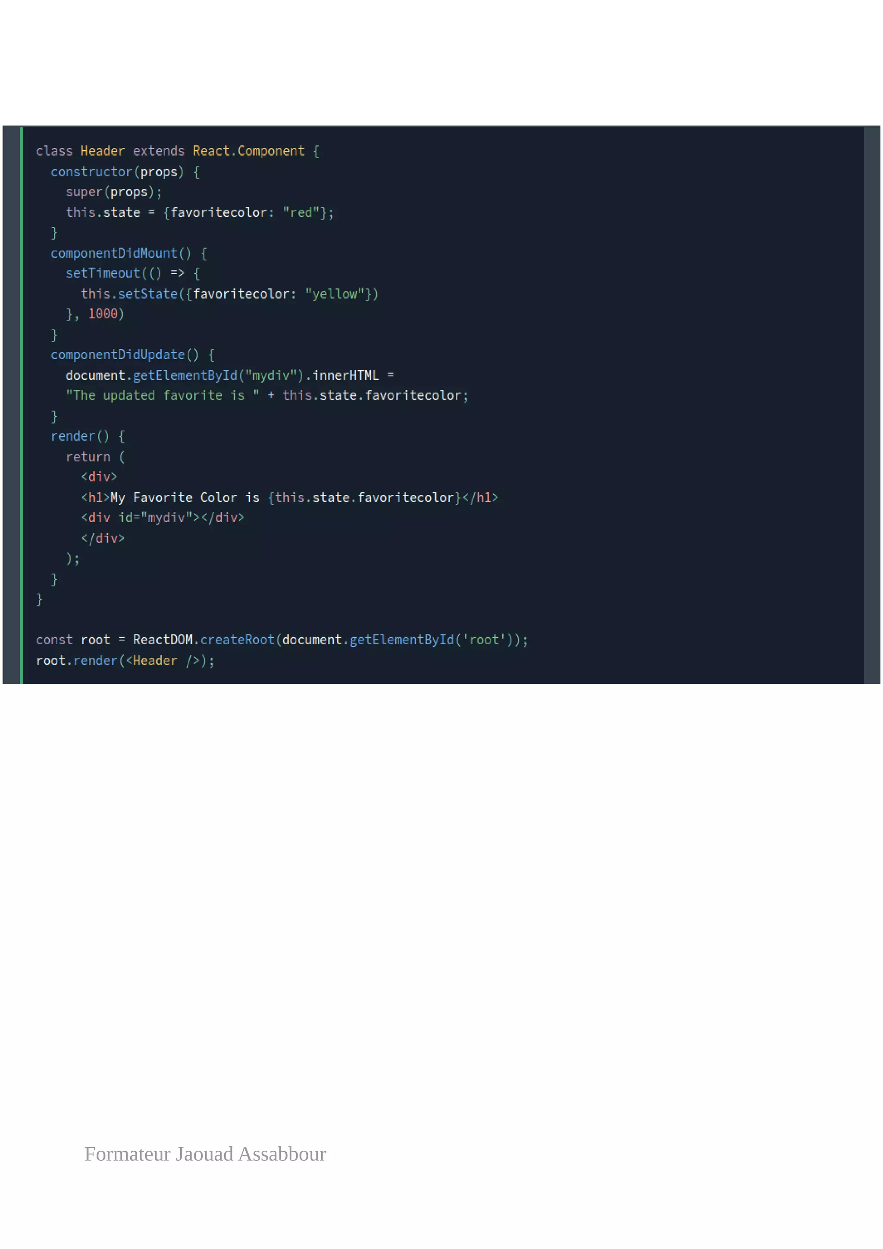Click the getElementById("mydiv") call

217,376
